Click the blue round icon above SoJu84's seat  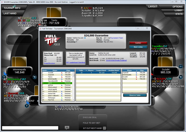(x=181, y=67)
